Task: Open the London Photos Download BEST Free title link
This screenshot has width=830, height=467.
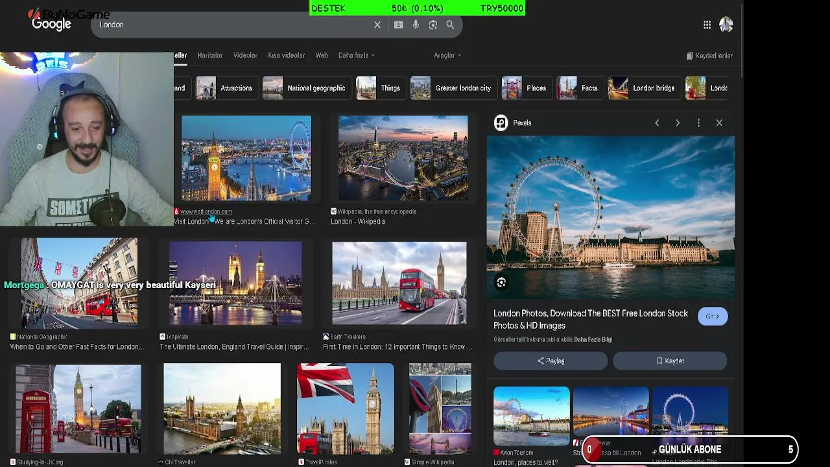Action: tap(590, 319)
